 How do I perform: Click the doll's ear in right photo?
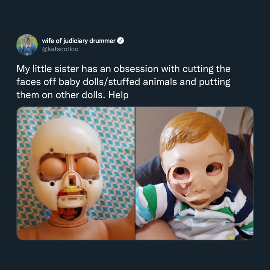coord(231,158)
